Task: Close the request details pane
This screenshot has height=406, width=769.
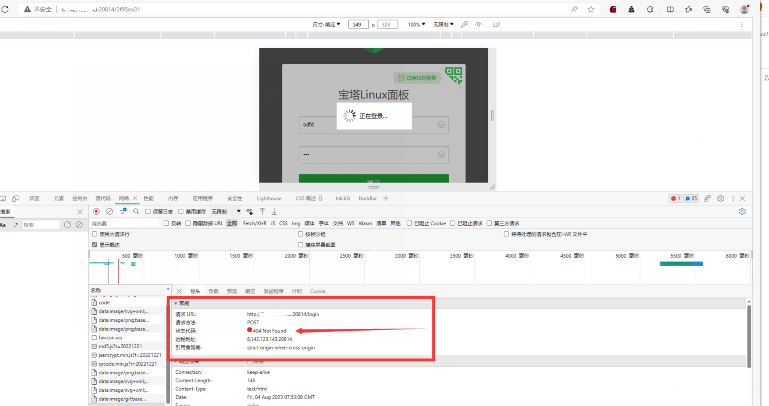Action: coord(179,291)
